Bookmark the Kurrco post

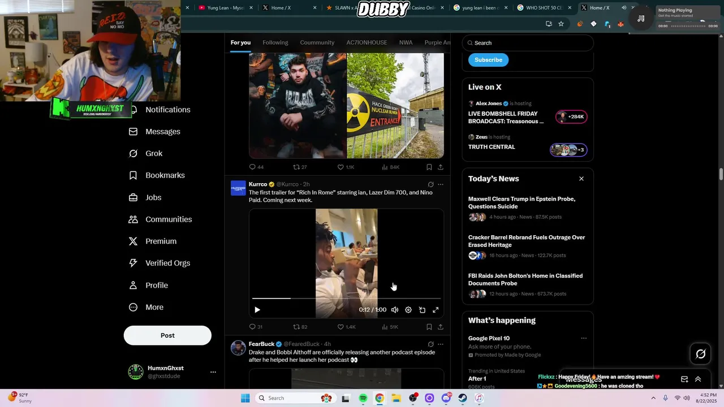tap(429, 327)
